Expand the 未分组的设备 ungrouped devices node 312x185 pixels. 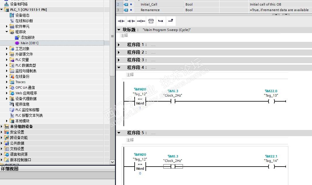pyautogui.click(x=1, y=126)
